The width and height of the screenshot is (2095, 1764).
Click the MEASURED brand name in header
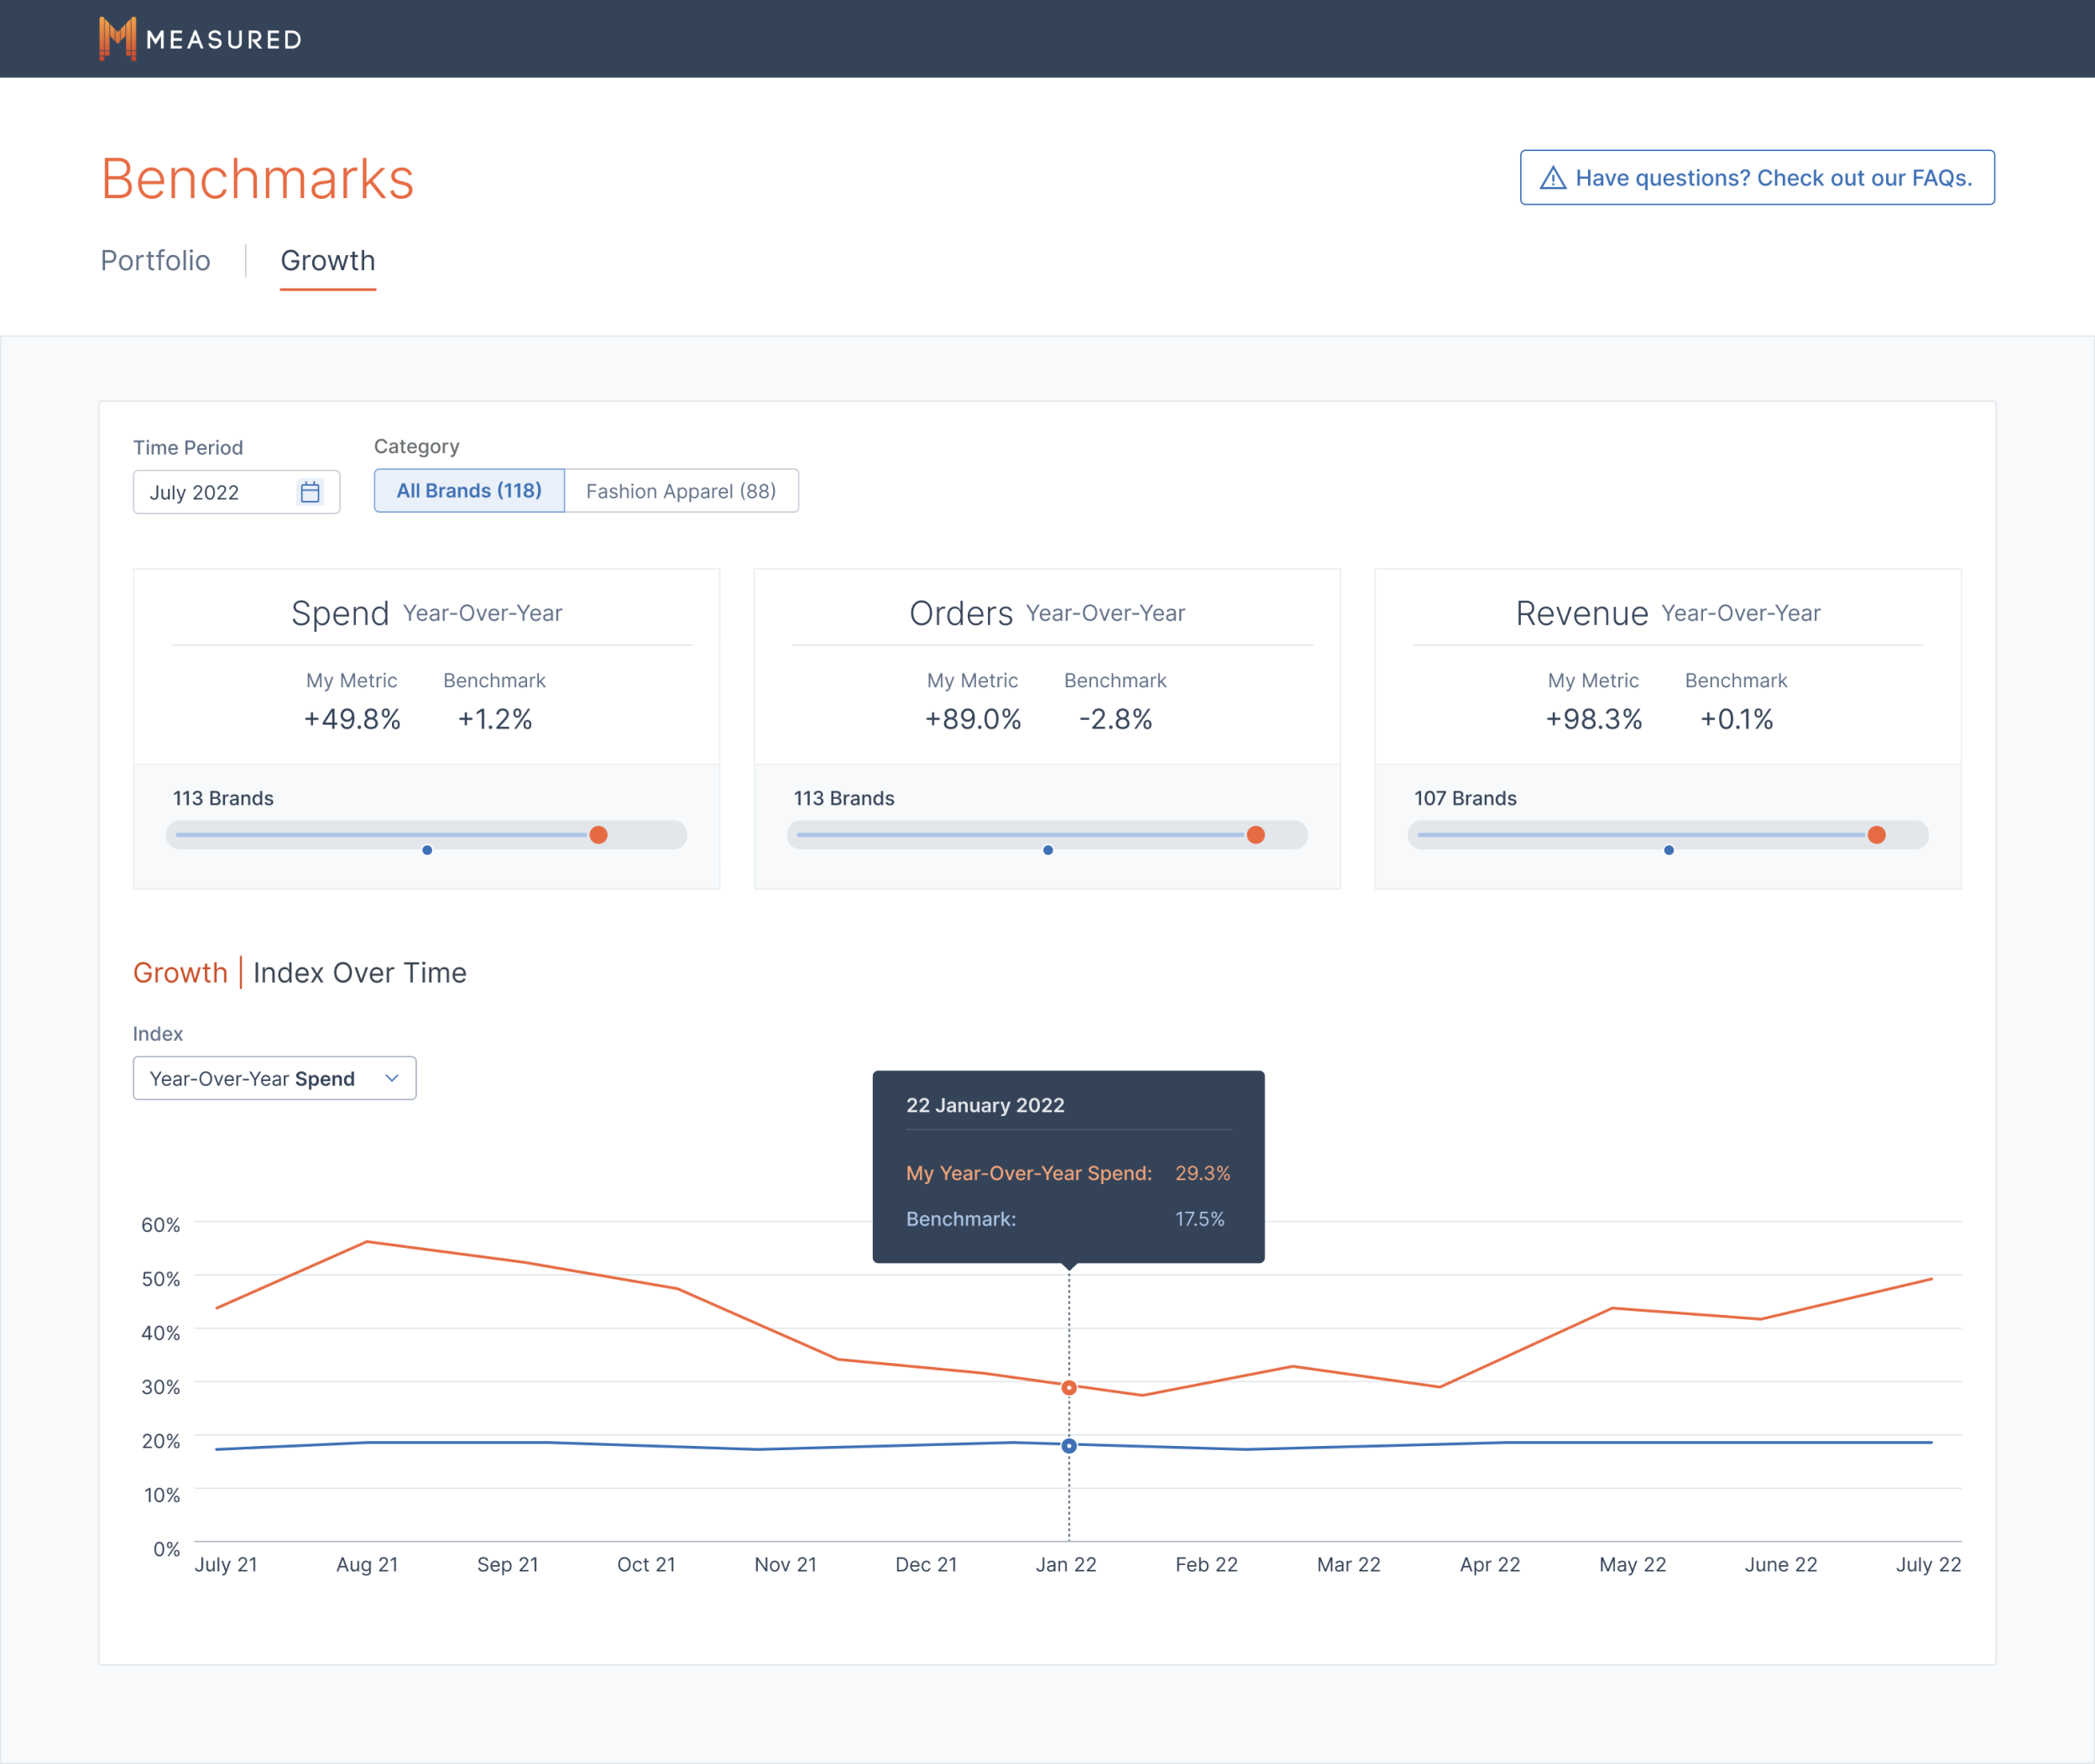(x=224, y=40)
